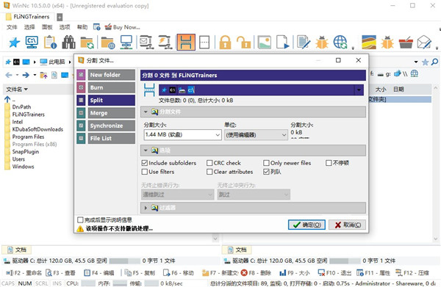Screen dimensions: 441x287
Task: Open the picture viewer toolbar icon
Action: click(x=265, y=43)
